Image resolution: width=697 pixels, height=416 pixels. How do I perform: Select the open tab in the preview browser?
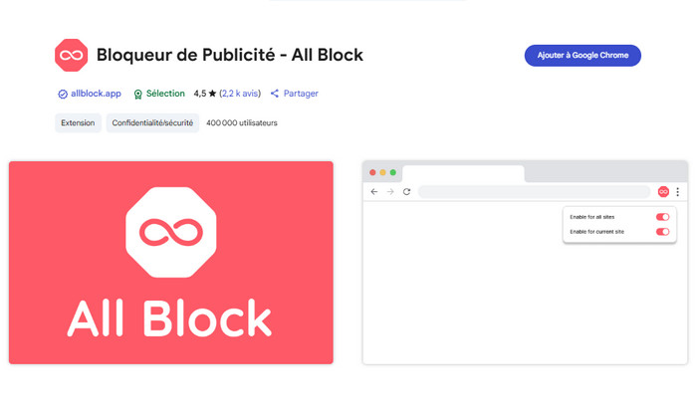(x=463, y=173)
